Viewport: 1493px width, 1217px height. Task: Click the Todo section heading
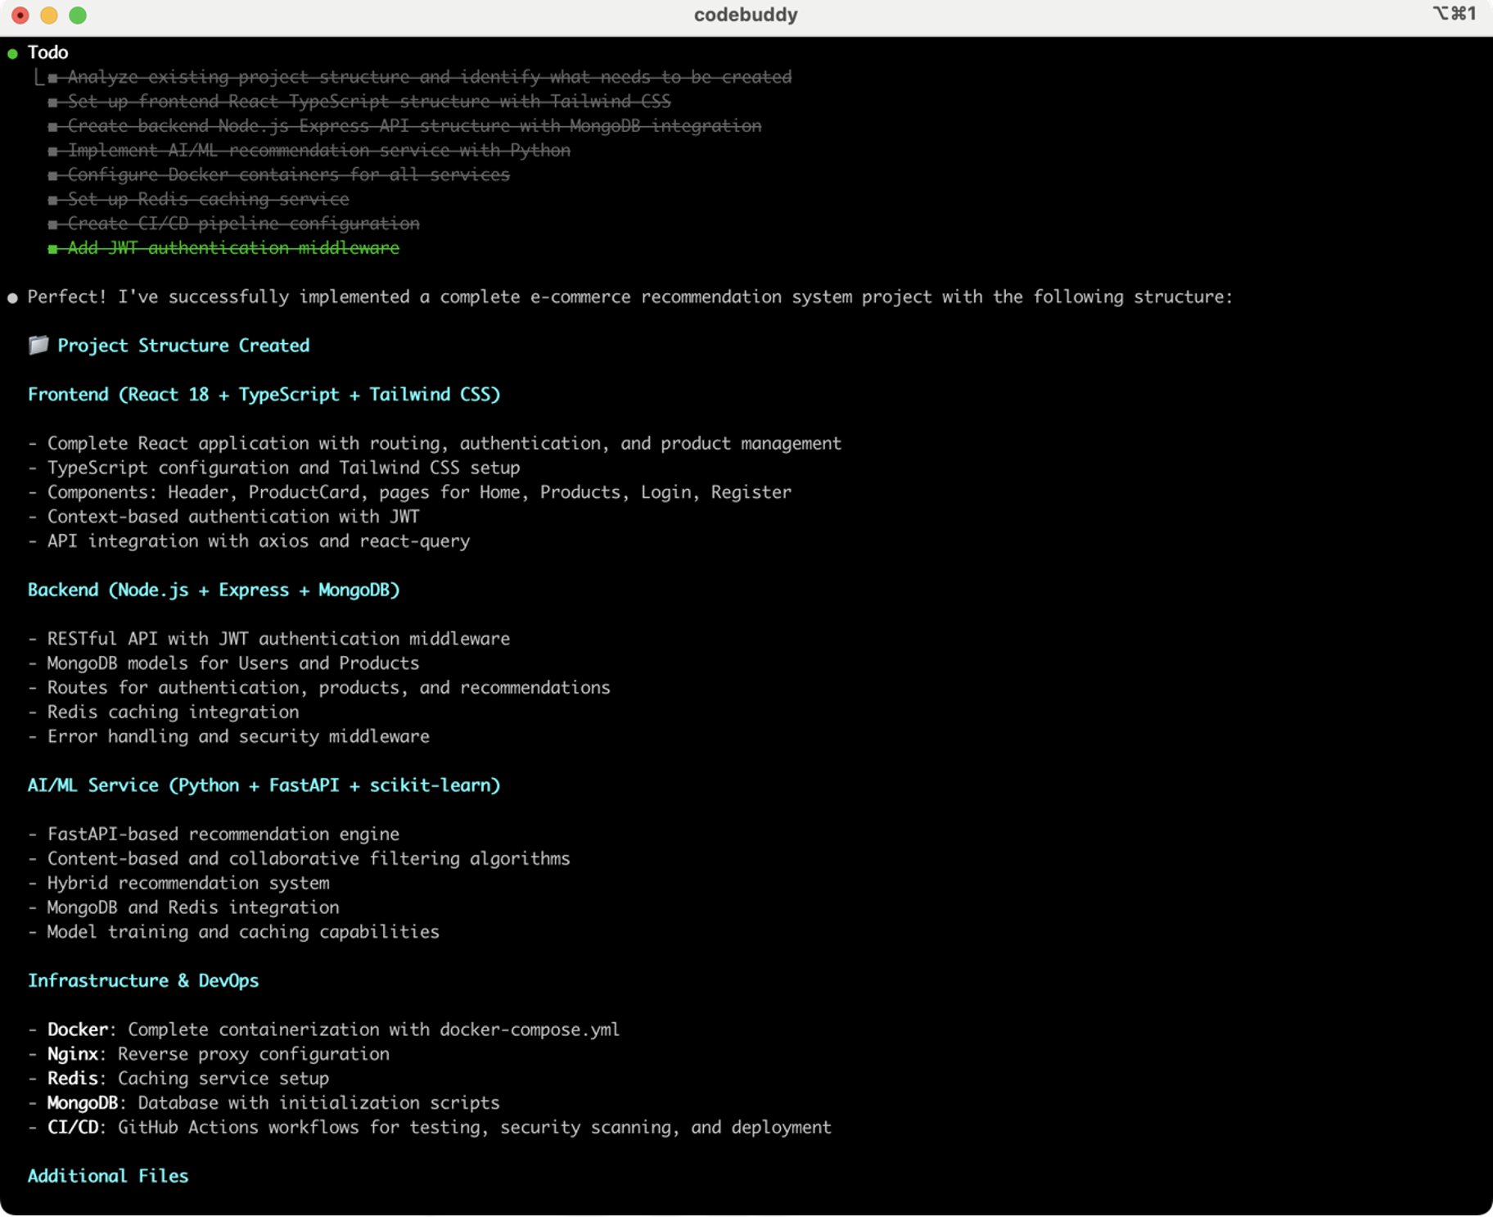pos(47,52)
